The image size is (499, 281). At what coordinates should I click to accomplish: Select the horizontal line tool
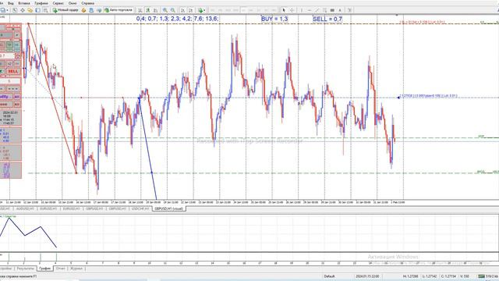tap(310, 10)
